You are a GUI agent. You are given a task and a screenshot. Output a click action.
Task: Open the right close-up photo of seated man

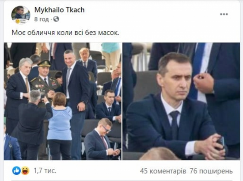[181, 102]
